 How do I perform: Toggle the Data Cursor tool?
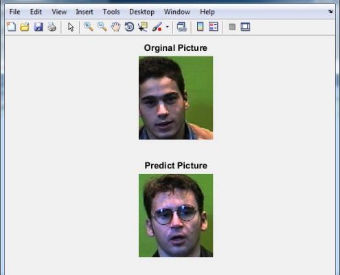click(x=143, y=27)
